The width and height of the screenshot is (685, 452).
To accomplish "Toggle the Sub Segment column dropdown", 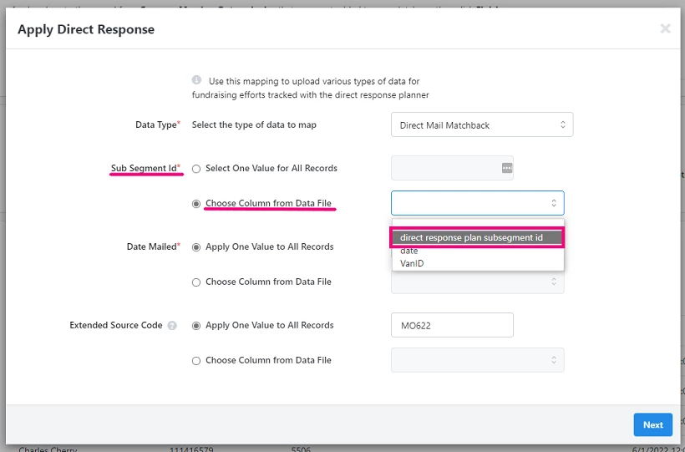I will coord(478,203).
